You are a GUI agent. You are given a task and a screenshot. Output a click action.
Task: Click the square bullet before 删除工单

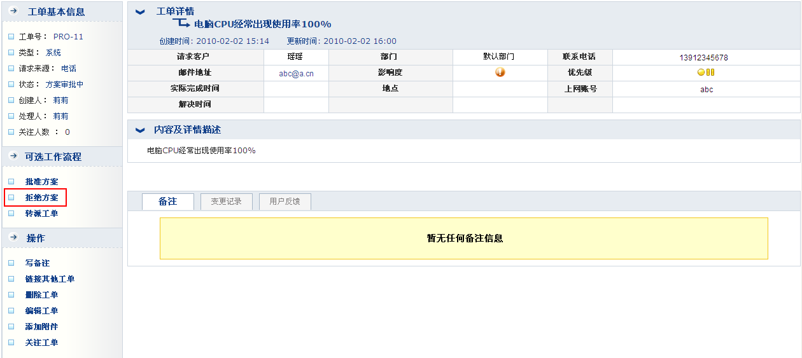pos(11,295)
